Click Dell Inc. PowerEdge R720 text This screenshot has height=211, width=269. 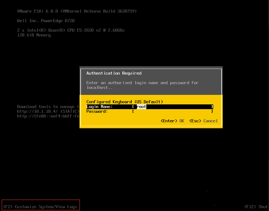click(46, 21)
